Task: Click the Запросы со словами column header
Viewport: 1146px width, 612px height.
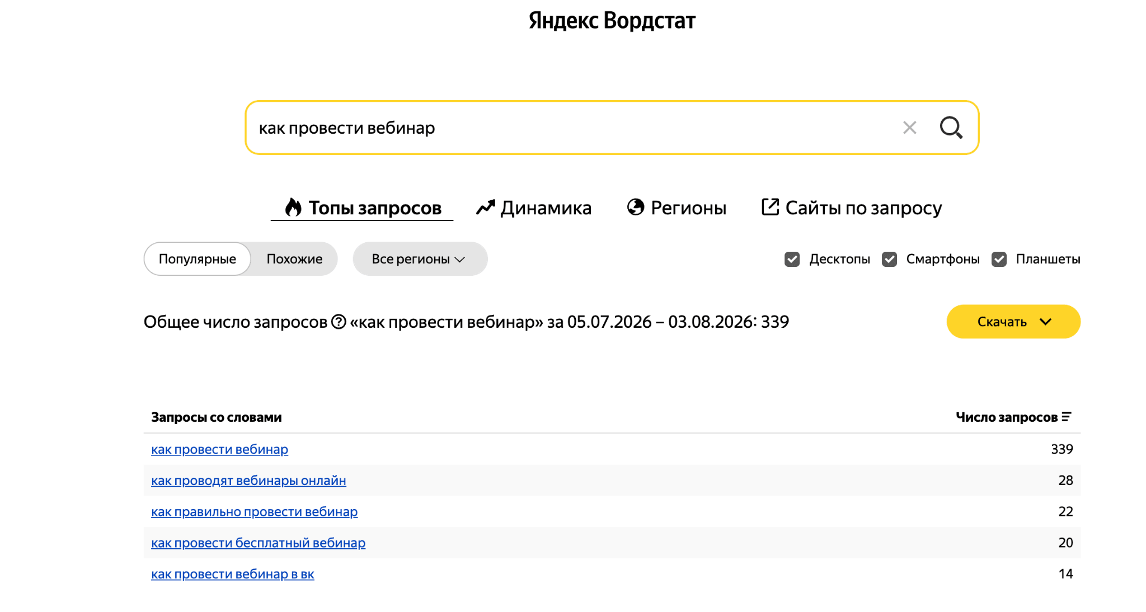Action: [x=217, y=417]
